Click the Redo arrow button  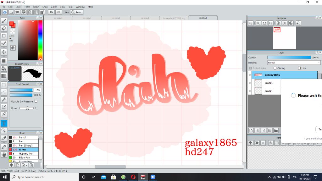click(x=58, y=12)
